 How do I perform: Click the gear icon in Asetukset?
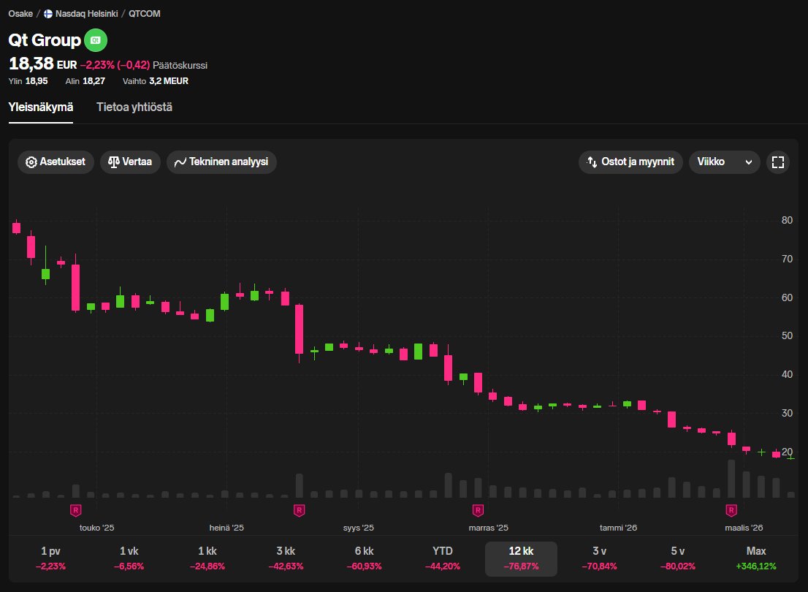31,162
